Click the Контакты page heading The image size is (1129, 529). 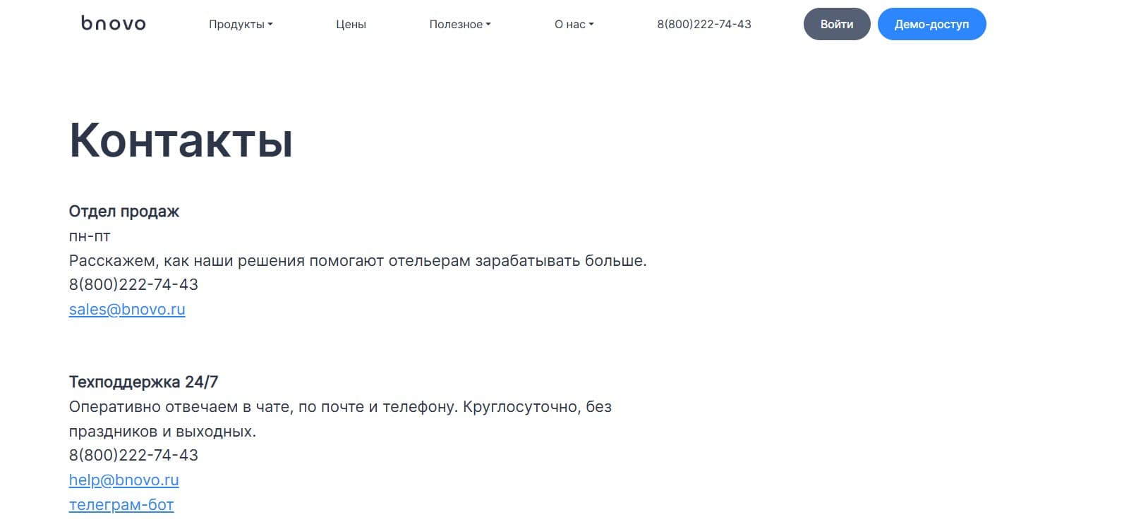[x=181, y=140]
